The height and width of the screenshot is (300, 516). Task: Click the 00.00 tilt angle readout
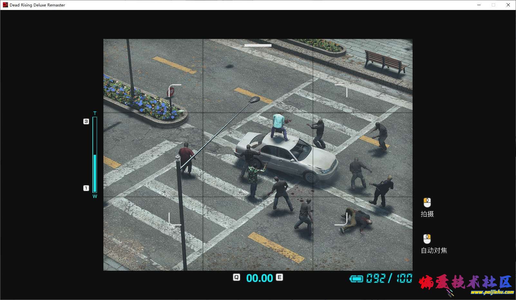pyautogui.click(x=259, y=278)
